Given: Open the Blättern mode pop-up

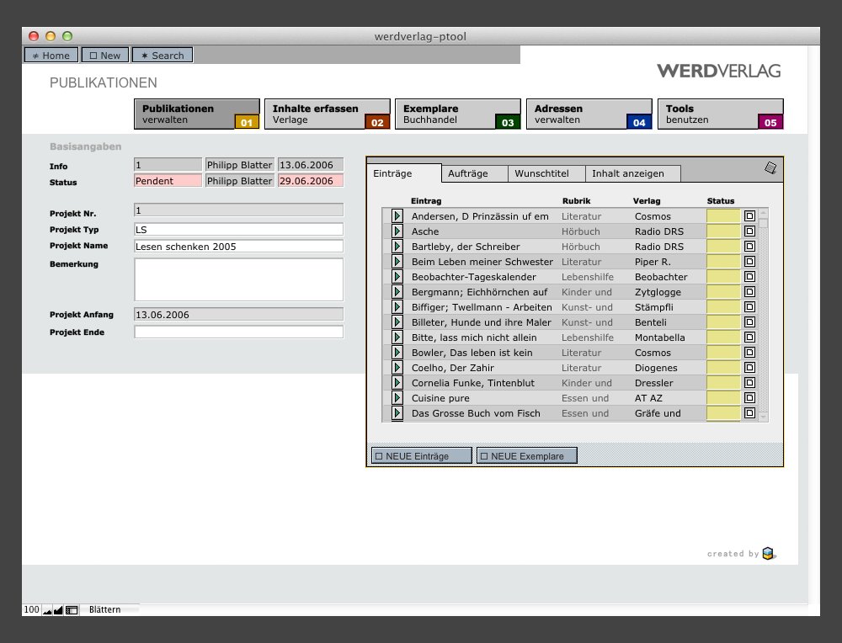Looking at the screenshot, I should pos(105,609).
